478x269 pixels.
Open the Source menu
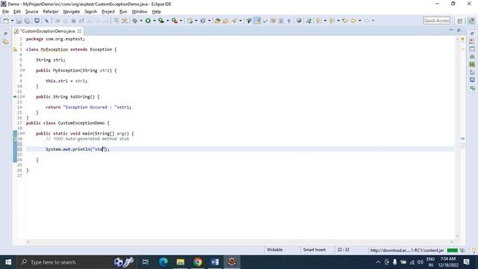coord(31,12)
